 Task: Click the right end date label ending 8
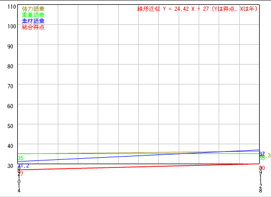pos(260,179)
